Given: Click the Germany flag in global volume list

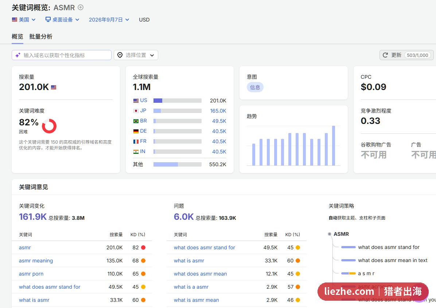Looking at the screenshot, I should (x=136, y=131).
